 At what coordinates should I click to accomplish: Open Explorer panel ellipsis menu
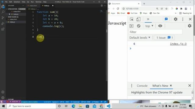click(23, 5)
